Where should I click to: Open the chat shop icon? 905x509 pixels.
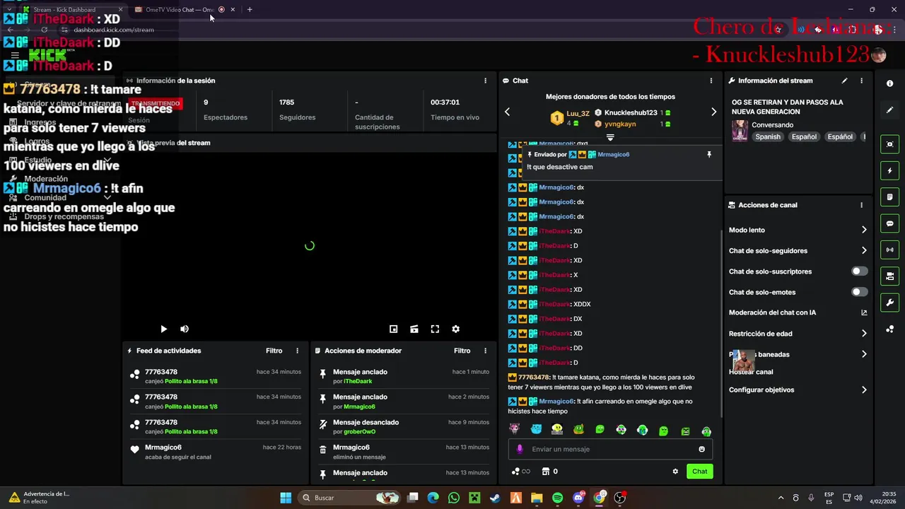545,472
